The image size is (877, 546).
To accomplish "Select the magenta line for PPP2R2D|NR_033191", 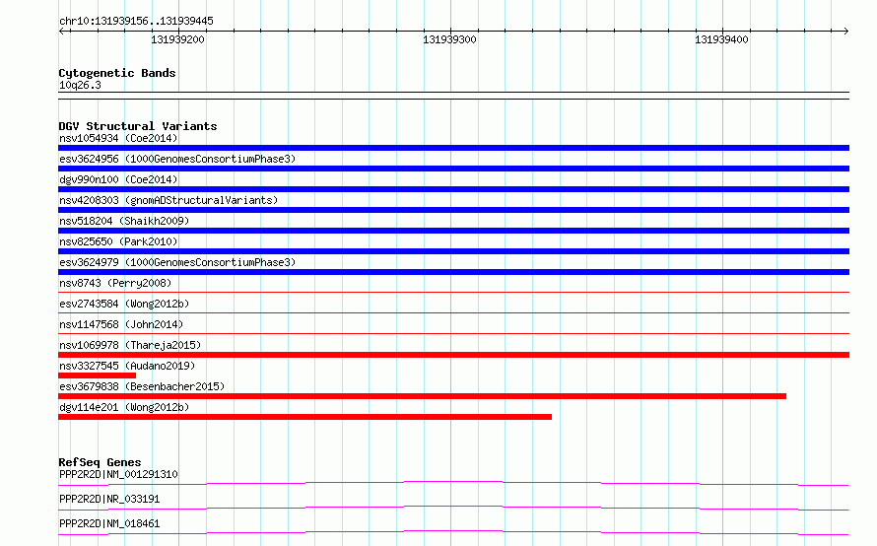I will 453,508.
